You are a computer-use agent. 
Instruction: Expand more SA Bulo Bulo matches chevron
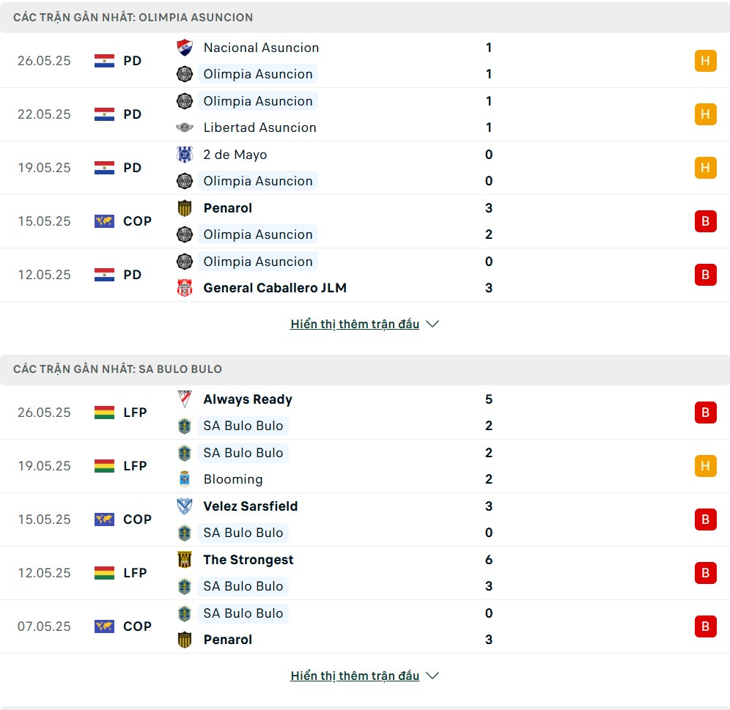432,676
